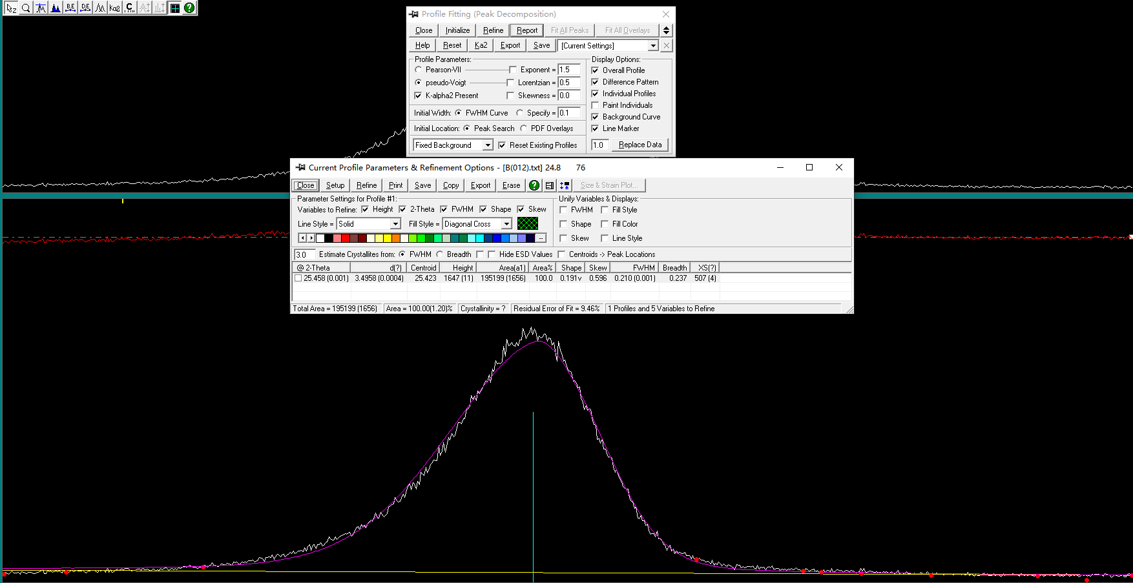
Task: Click the Exponent value field
Action: pyautogui.click(x=569, y=70)
